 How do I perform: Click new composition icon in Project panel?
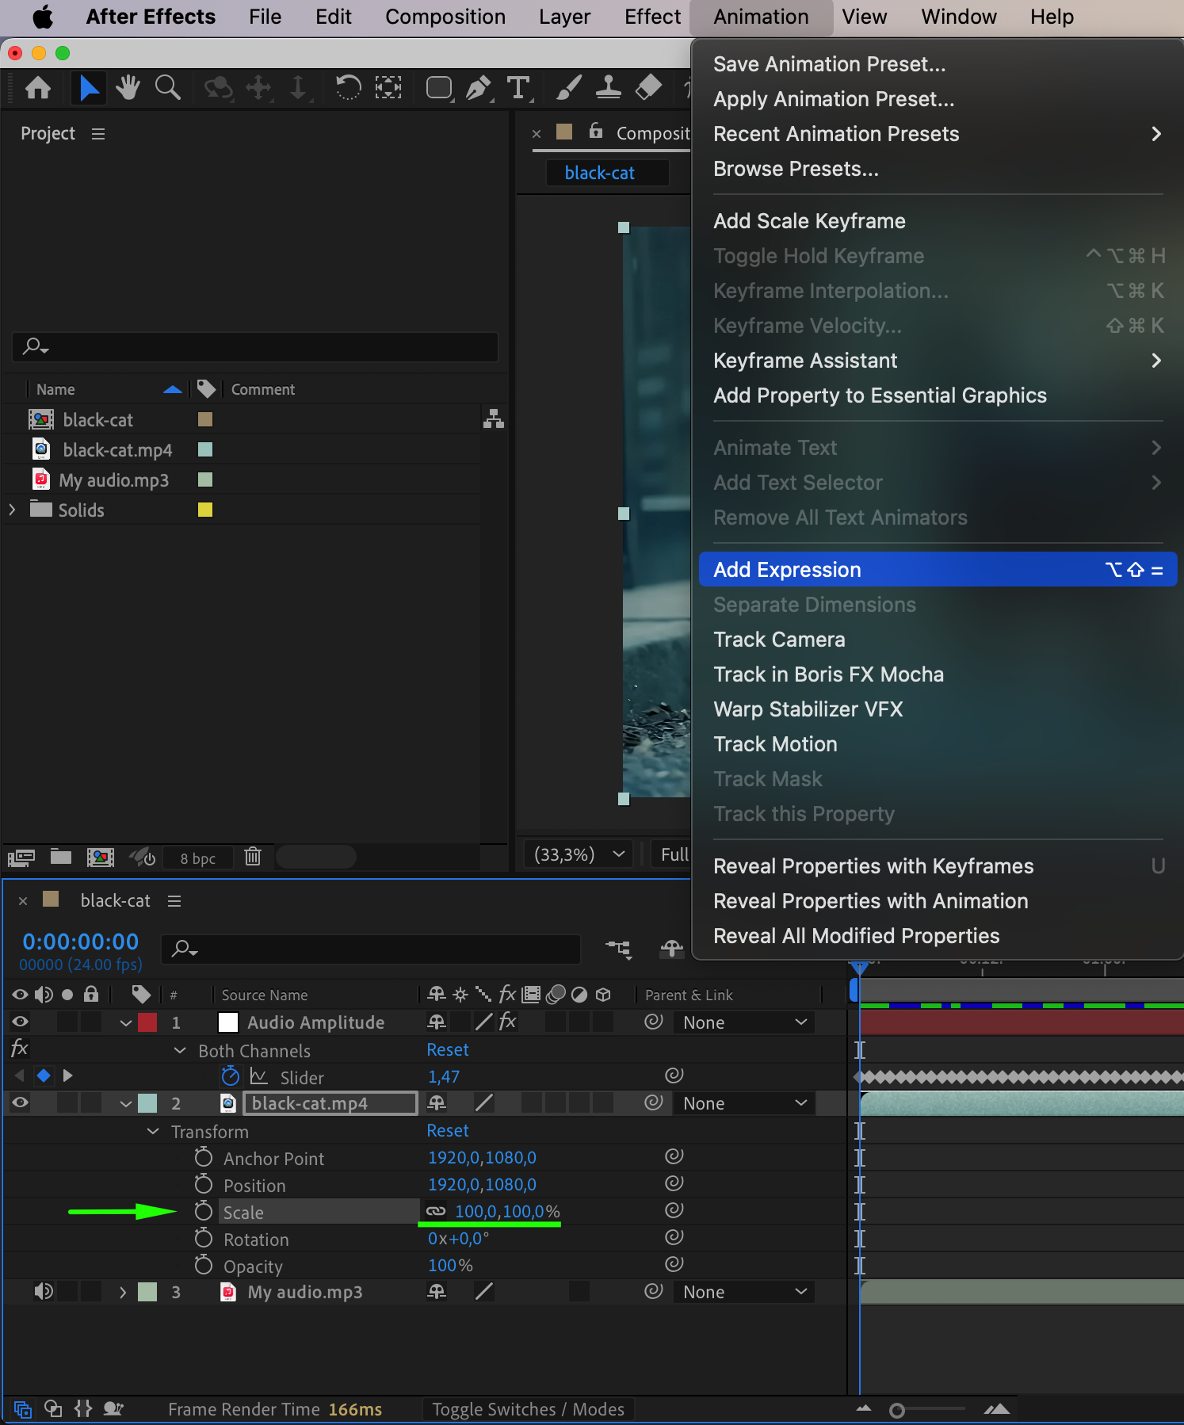point(101,857)
